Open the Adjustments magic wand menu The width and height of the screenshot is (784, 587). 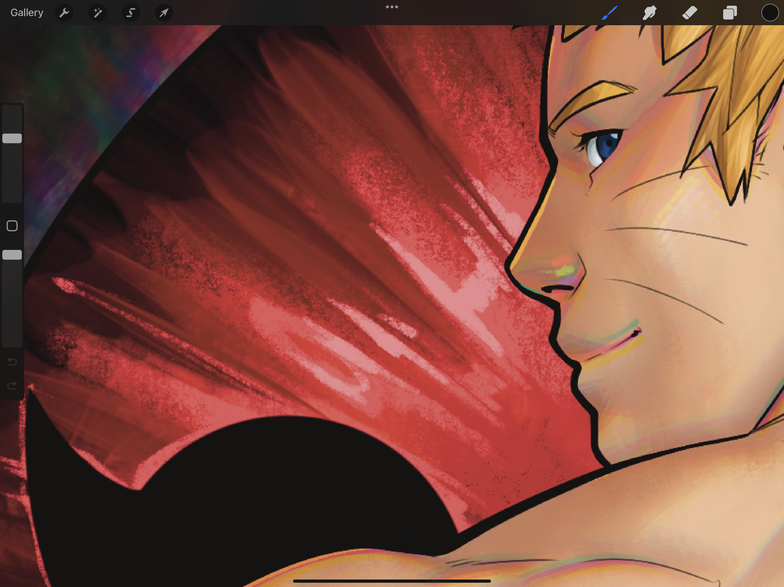pos(98,13)
